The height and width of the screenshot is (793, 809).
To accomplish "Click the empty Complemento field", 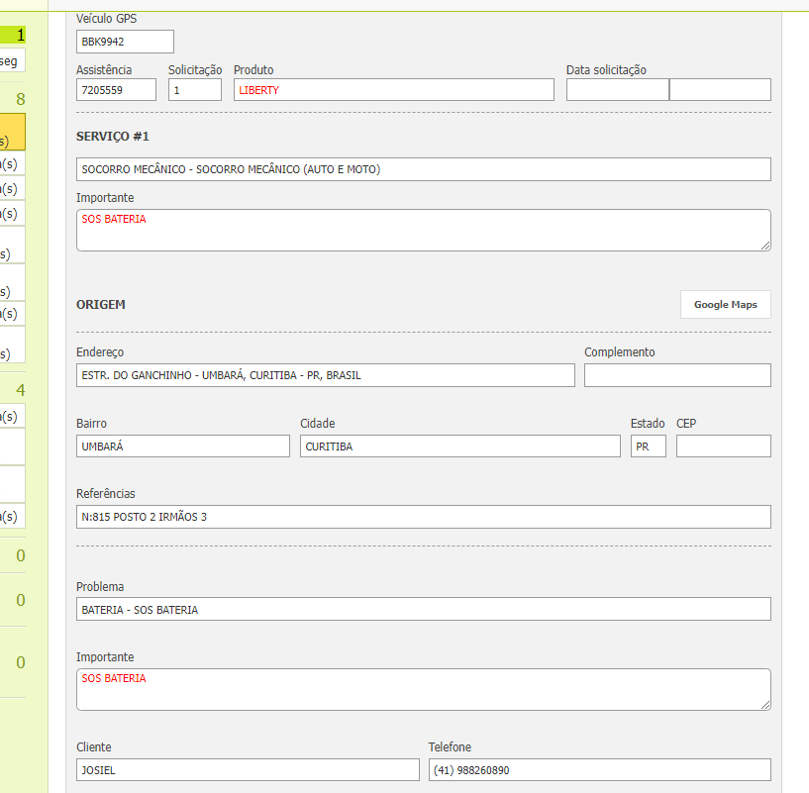I will (x=676, y=375).
